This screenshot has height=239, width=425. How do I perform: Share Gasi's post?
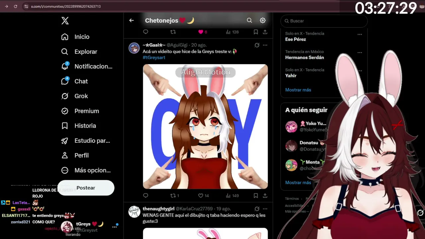(x=265, y=196)
